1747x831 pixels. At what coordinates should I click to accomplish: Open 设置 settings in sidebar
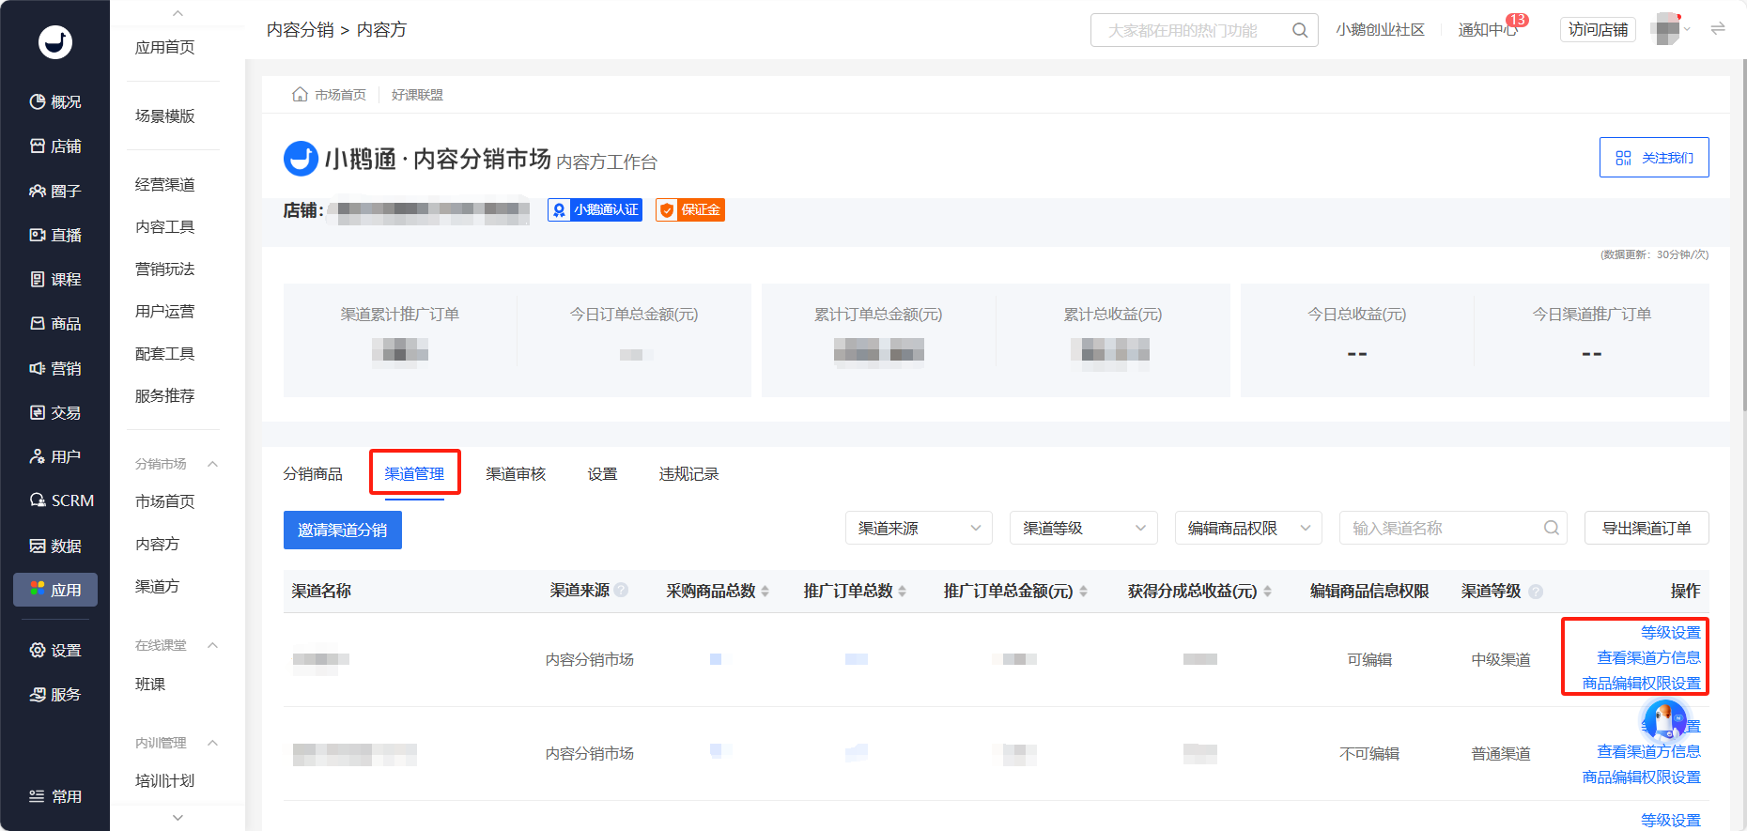tap(55, 650)
